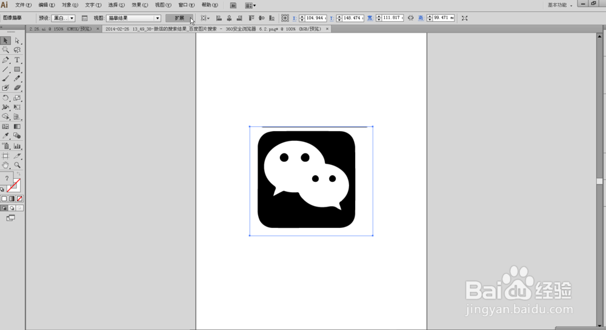
Task: Select the Selection tool (black arrow)
Action: pyautogui.click(x=5, y=40)
